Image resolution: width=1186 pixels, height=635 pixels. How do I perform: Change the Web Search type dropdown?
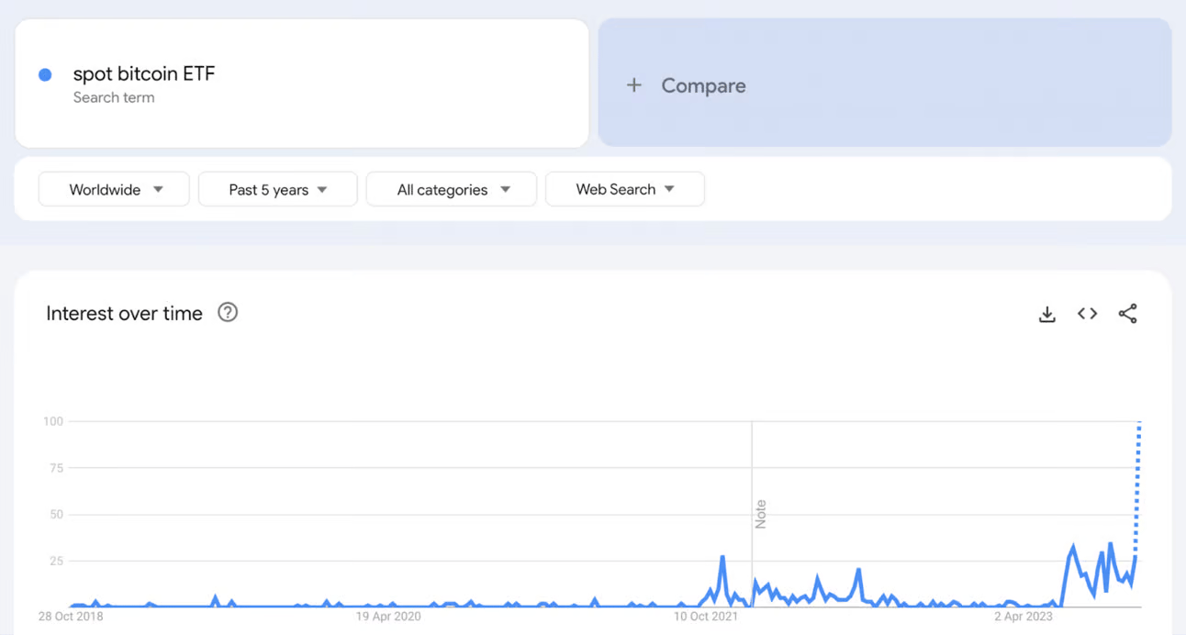click(x=624, y=189)
